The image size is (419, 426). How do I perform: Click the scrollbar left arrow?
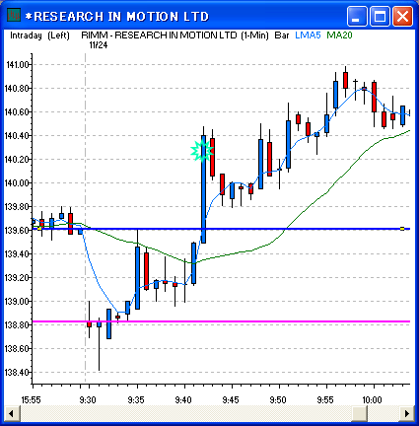point(11,413)
